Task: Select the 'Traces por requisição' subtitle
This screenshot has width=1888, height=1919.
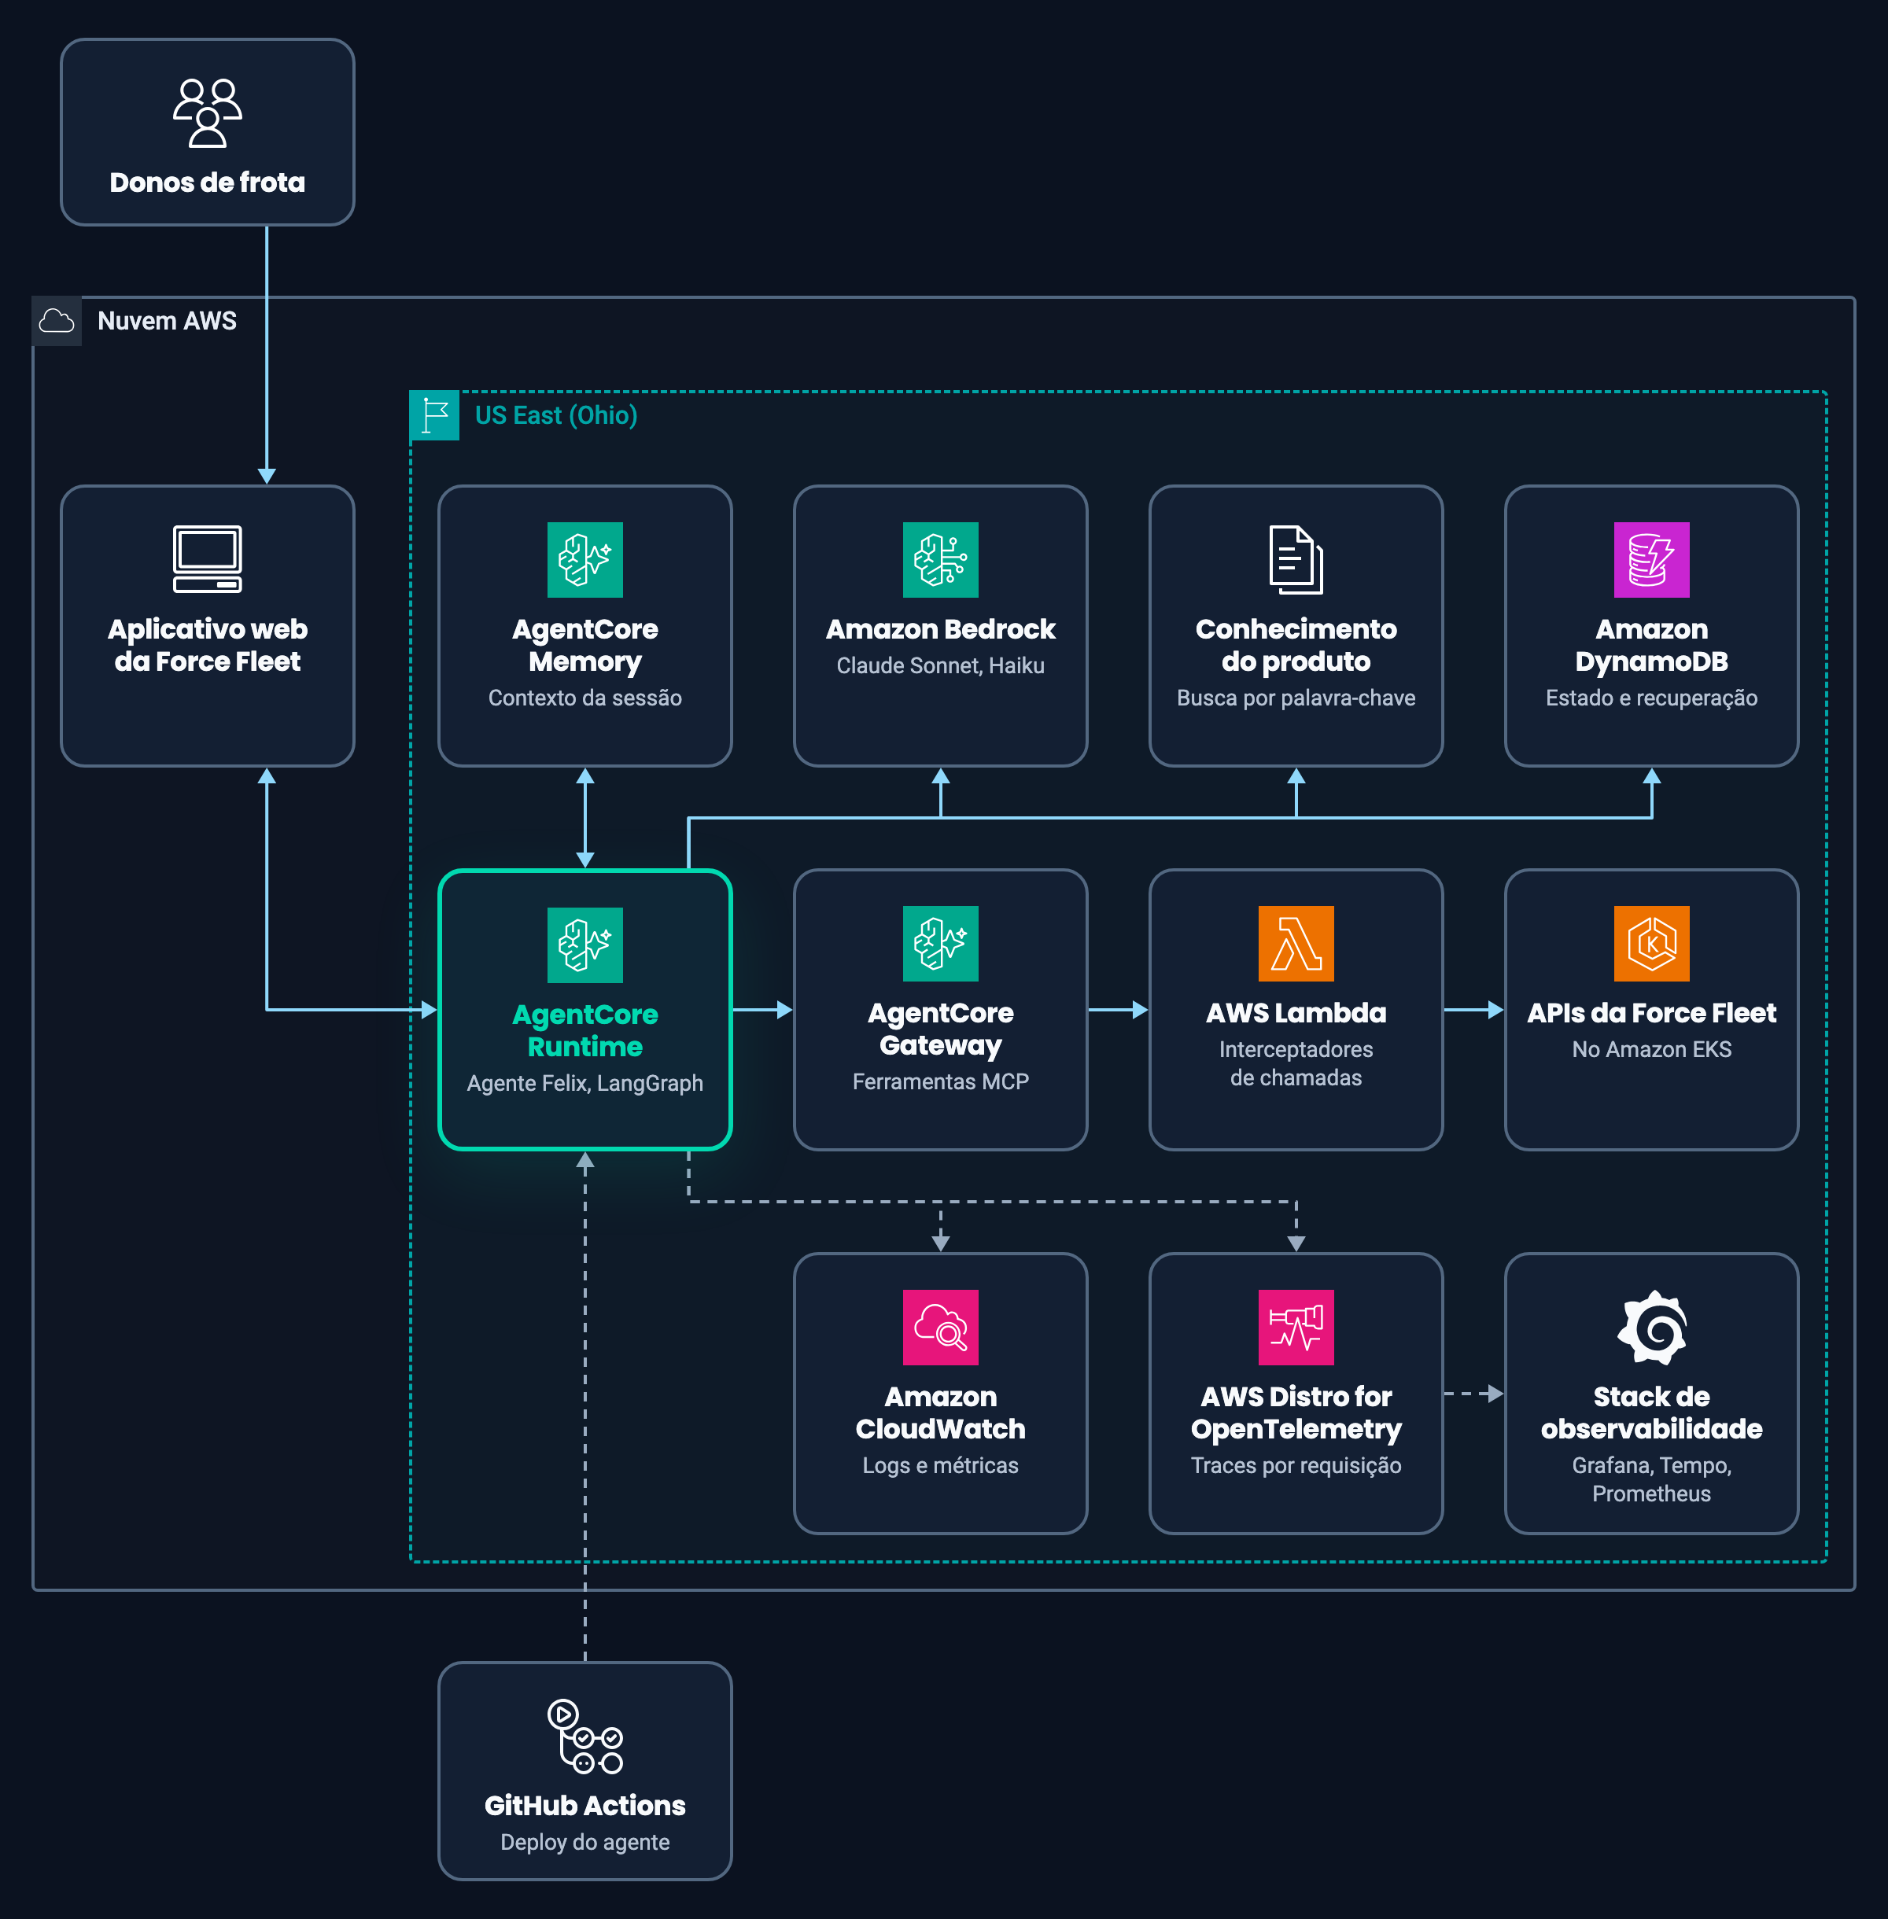Action: pos(1296,1465)
